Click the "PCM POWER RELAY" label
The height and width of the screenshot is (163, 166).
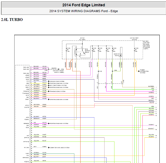pos(88,51)
